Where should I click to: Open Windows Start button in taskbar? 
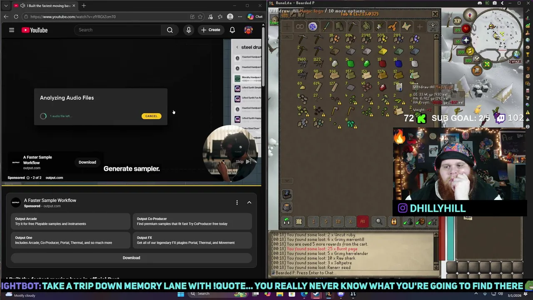[181, 294]
